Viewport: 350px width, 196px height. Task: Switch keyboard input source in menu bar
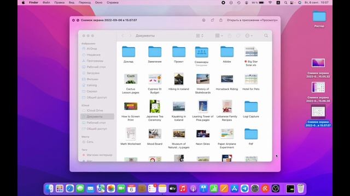tap(278, 2)
